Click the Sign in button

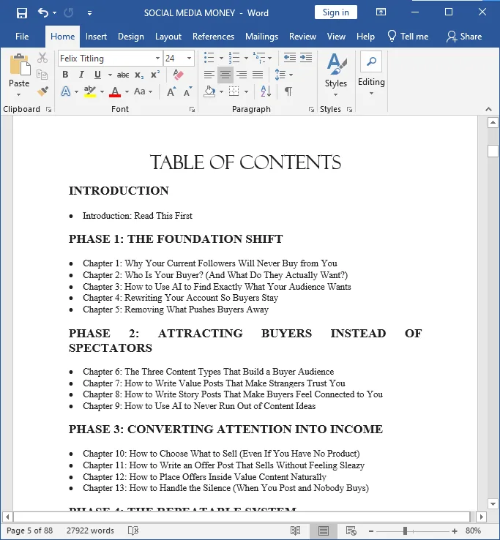coord(335,12)
